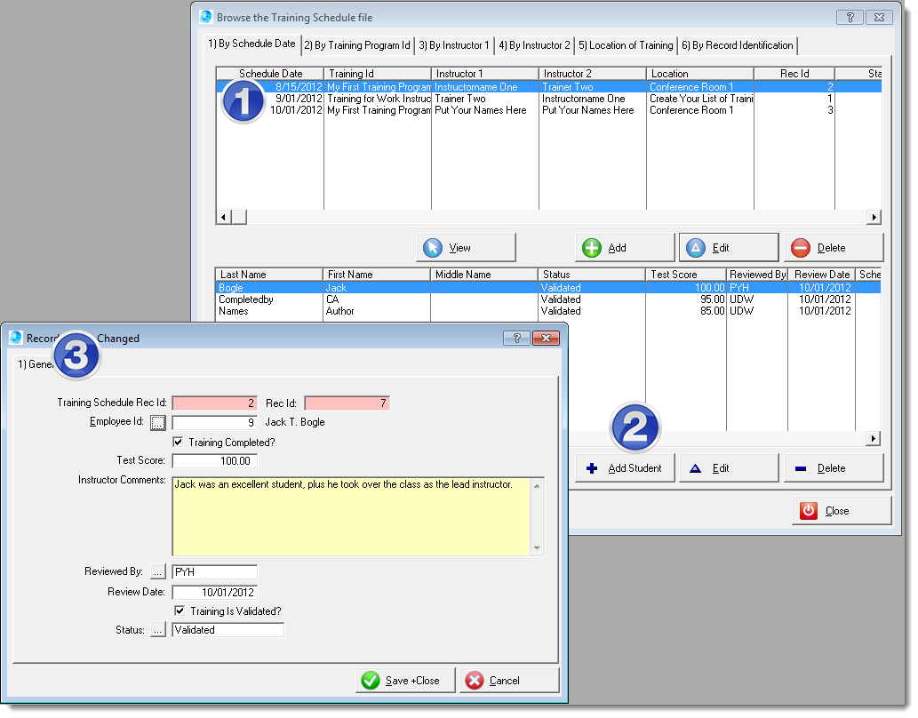918x718 pixels.
Task: Uncheck the Training Is Validated checkbox
Action: [179, 611]
